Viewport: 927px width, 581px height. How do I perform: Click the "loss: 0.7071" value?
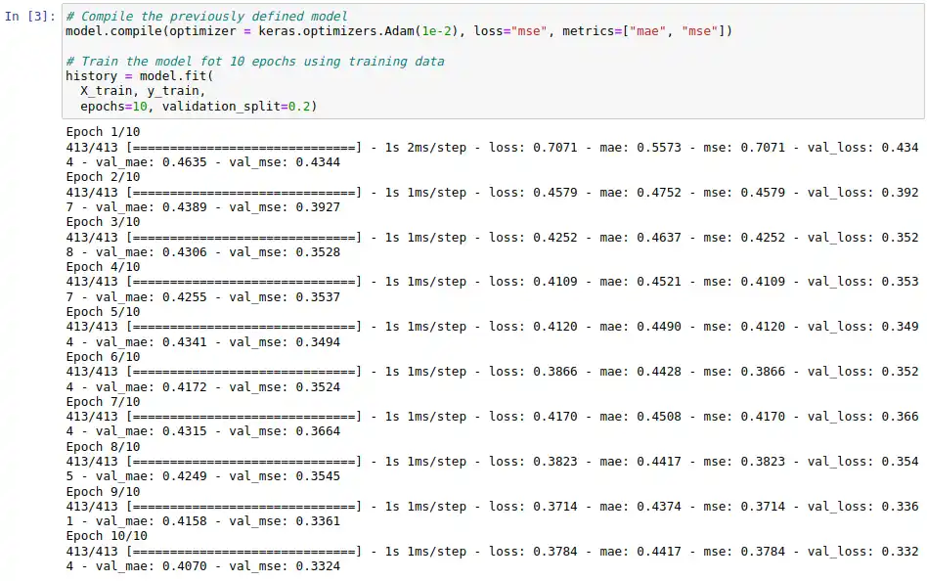coord(533,147)
